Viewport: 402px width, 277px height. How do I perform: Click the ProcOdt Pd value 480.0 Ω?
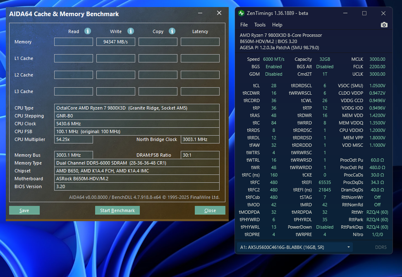click(x=377, y=167)
